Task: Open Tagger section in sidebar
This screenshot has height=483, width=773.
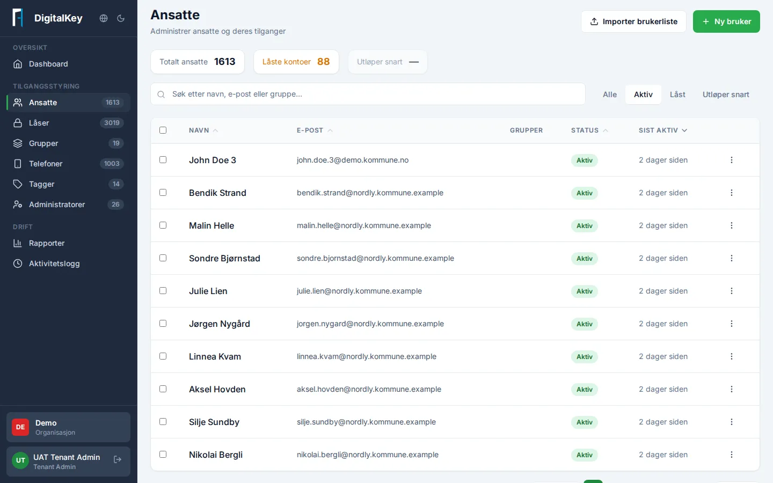Action: (x=68, y=184)
